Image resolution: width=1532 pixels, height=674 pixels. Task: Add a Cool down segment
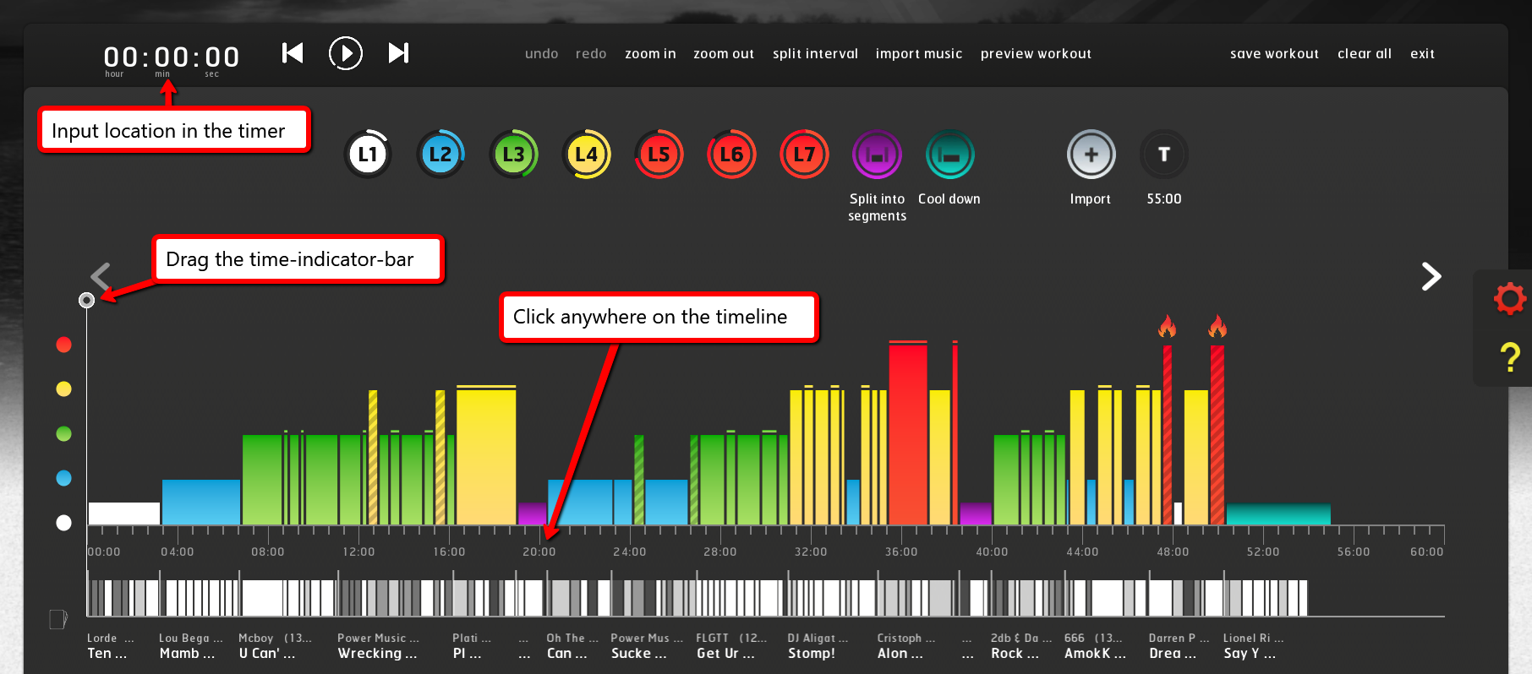pyautogui.click(x=949, y=155)
